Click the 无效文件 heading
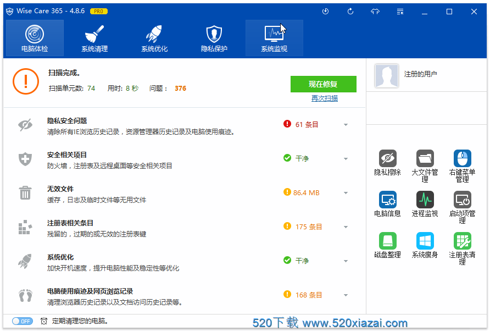490x331 pixels. (60, 189)
